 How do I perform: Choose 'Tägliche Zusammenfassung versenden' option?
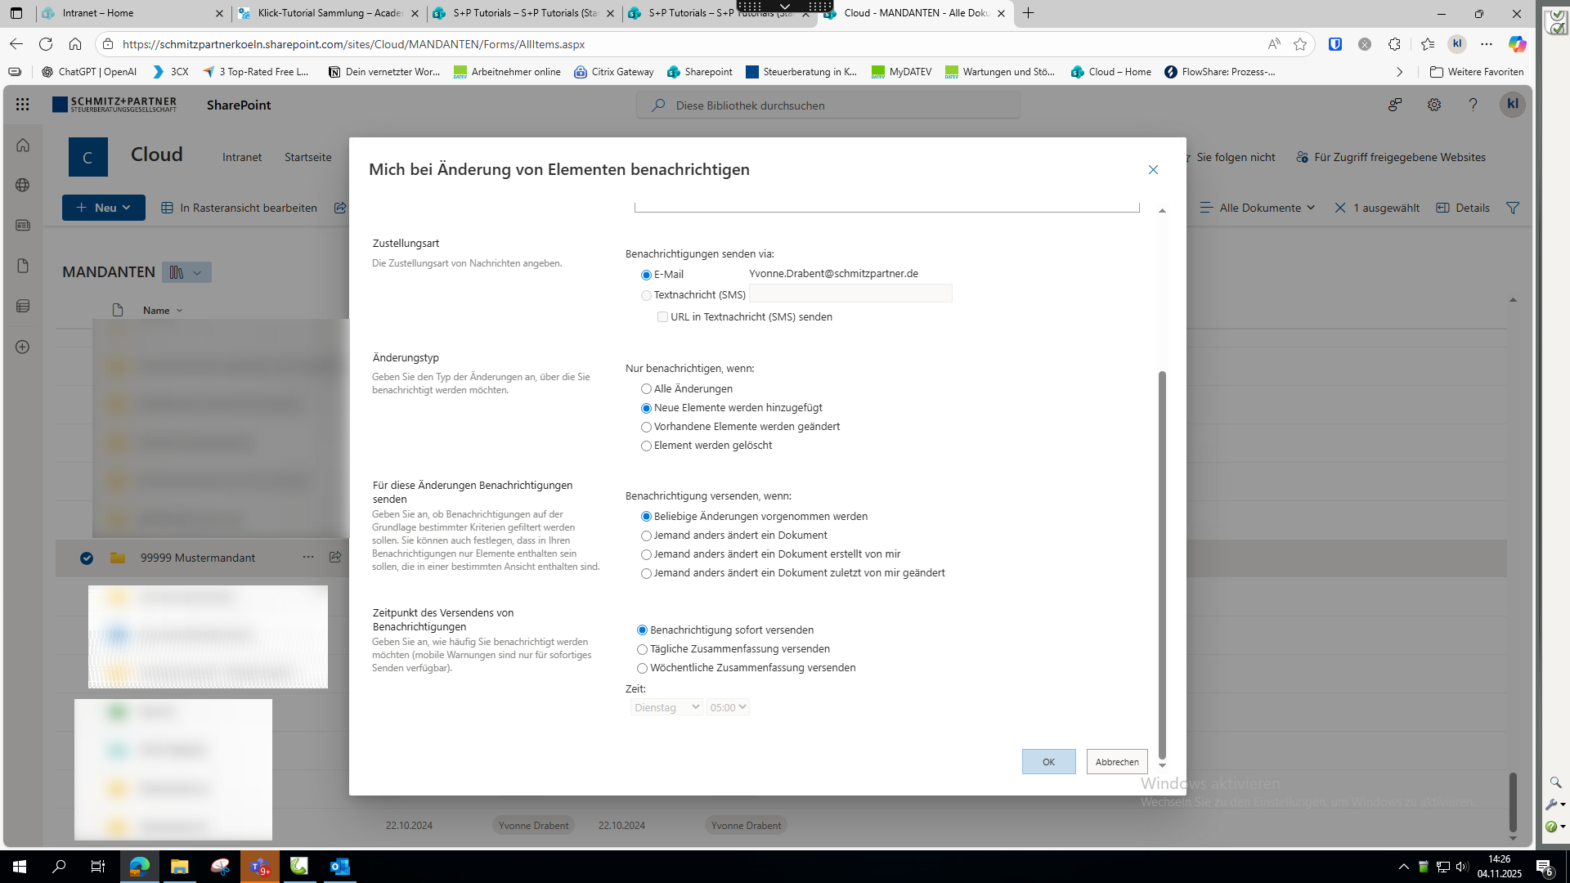pos(642,649)
